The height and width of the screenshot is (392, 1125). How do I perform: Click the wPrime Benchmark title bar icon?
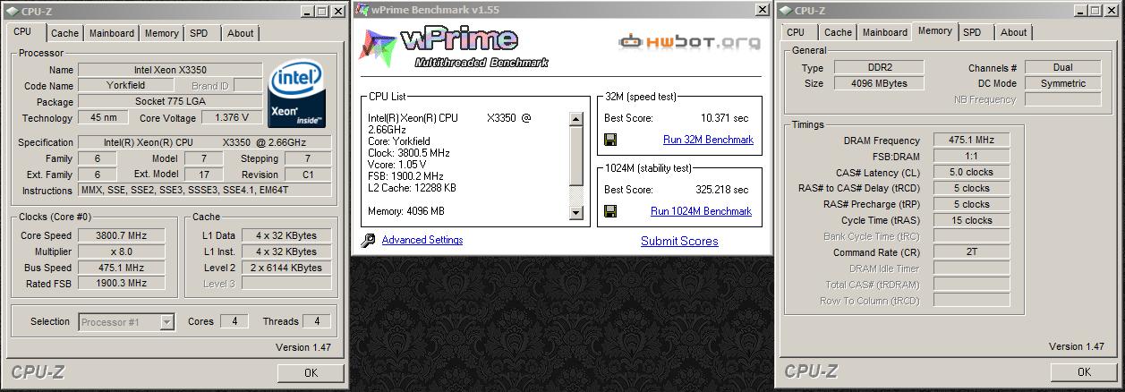[x=361, y=10]
